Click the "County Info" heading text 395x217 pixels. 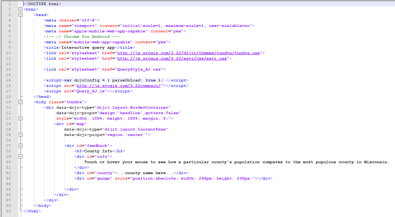click(98, 151)
